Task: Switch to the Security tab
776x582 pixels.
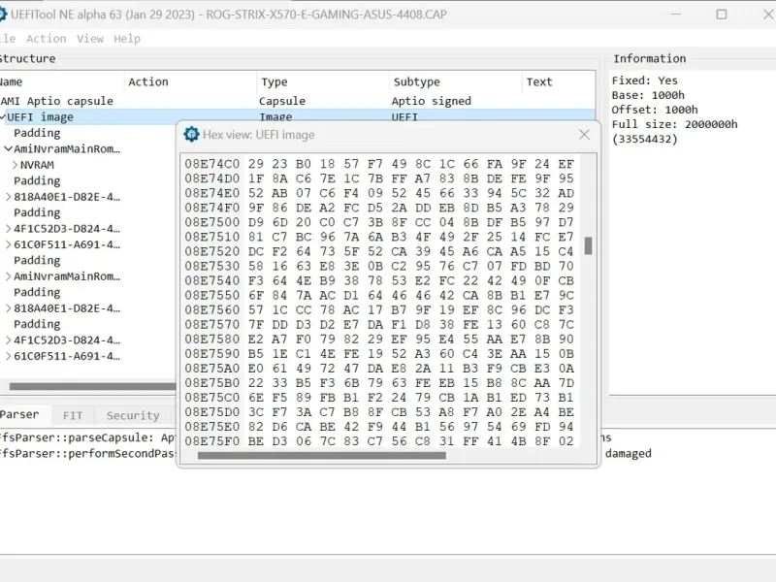Action: click(133, 416)
